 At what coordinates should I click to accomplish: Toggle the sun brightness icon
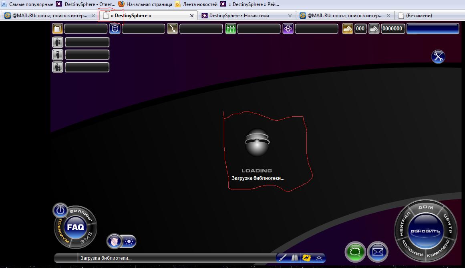tap(129, 241)
